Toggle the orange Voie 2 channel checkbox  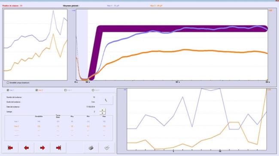coord(36,90)
